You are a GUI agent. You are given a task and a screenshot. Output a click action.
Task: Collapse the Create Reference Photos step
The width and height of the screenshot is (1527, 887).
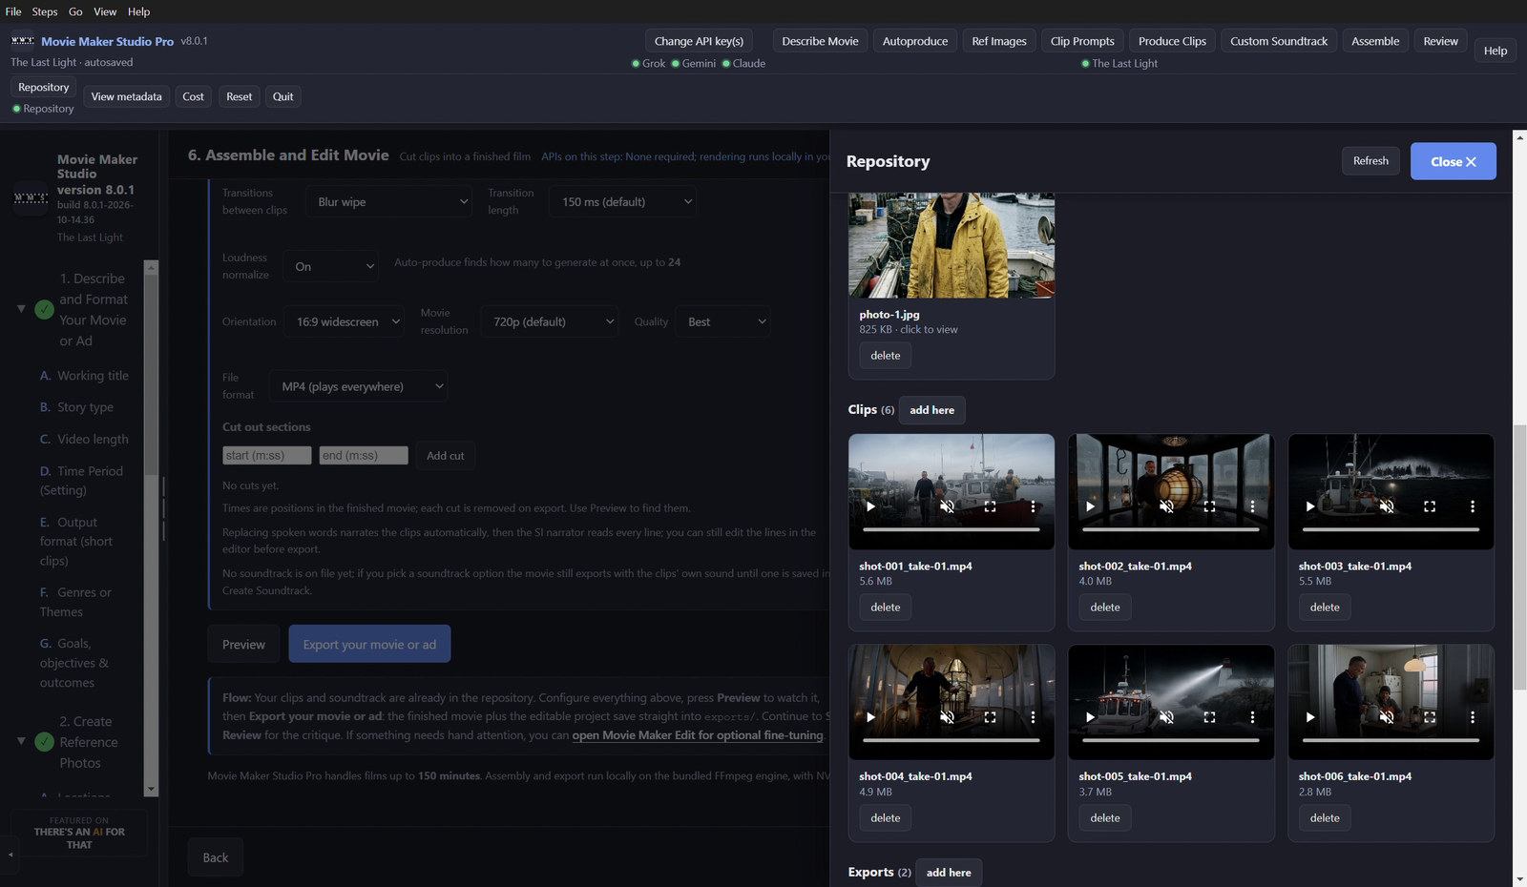(21, 741)
